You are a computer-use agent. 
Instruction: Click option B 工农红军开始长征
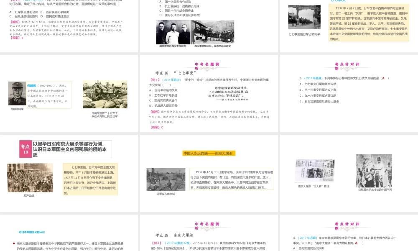click(163, 95)
